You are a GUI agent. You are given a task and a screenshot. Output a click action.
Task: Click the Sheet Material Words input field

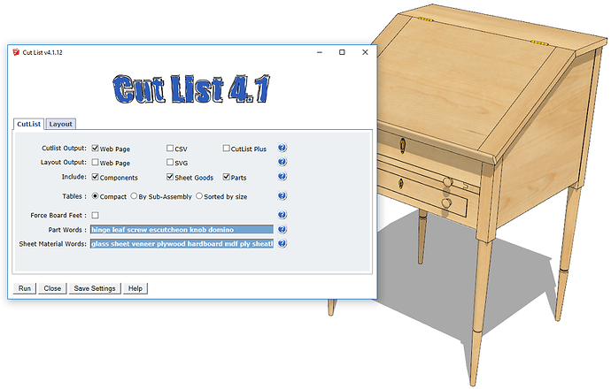182,244
